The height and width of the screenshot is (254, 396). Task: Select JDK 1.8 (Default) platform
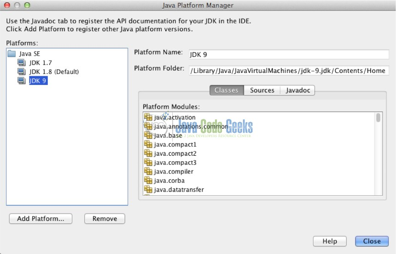(x=54, y=72)
